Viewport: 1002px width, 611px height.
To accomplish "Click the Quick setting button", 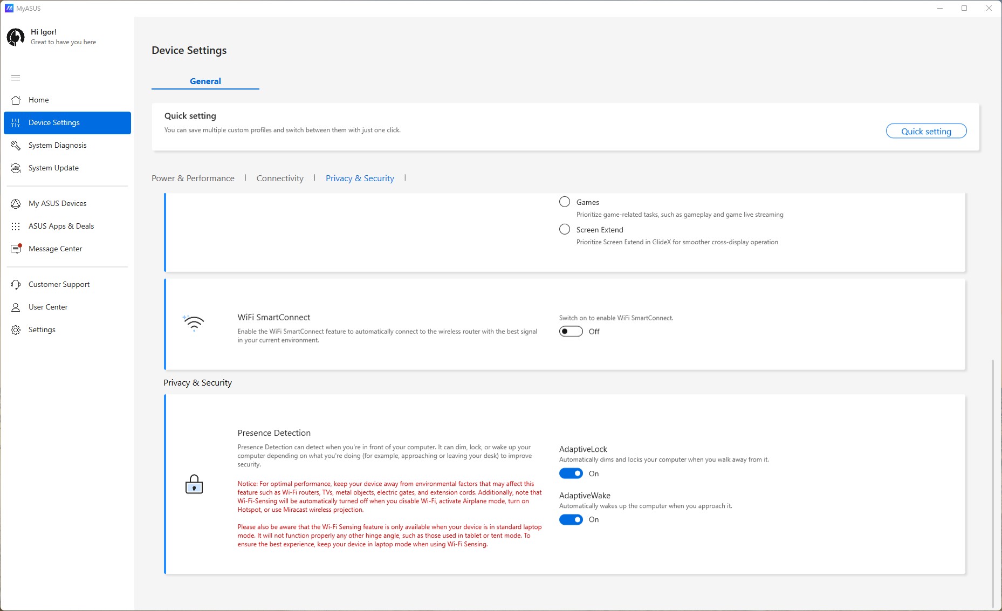I will (x=926, y=131).
